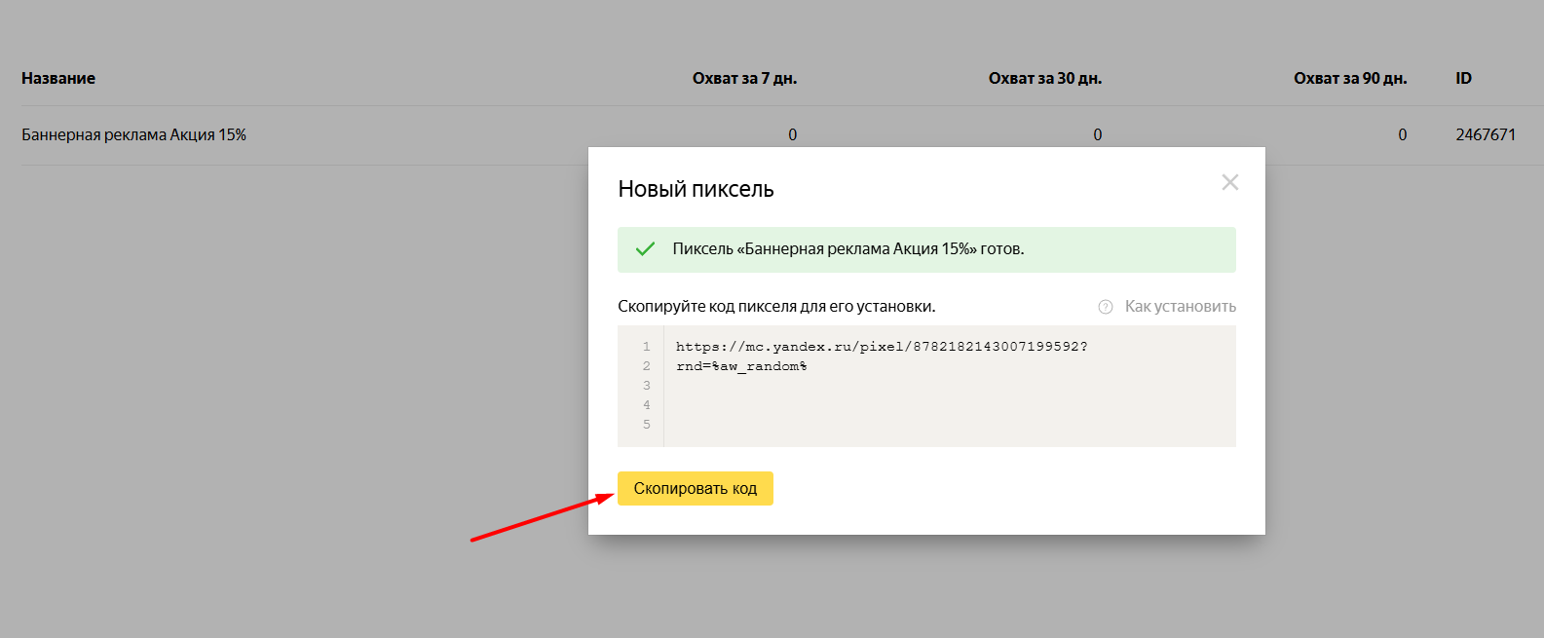Select the pixel URL on code line 1

point(882,346)
